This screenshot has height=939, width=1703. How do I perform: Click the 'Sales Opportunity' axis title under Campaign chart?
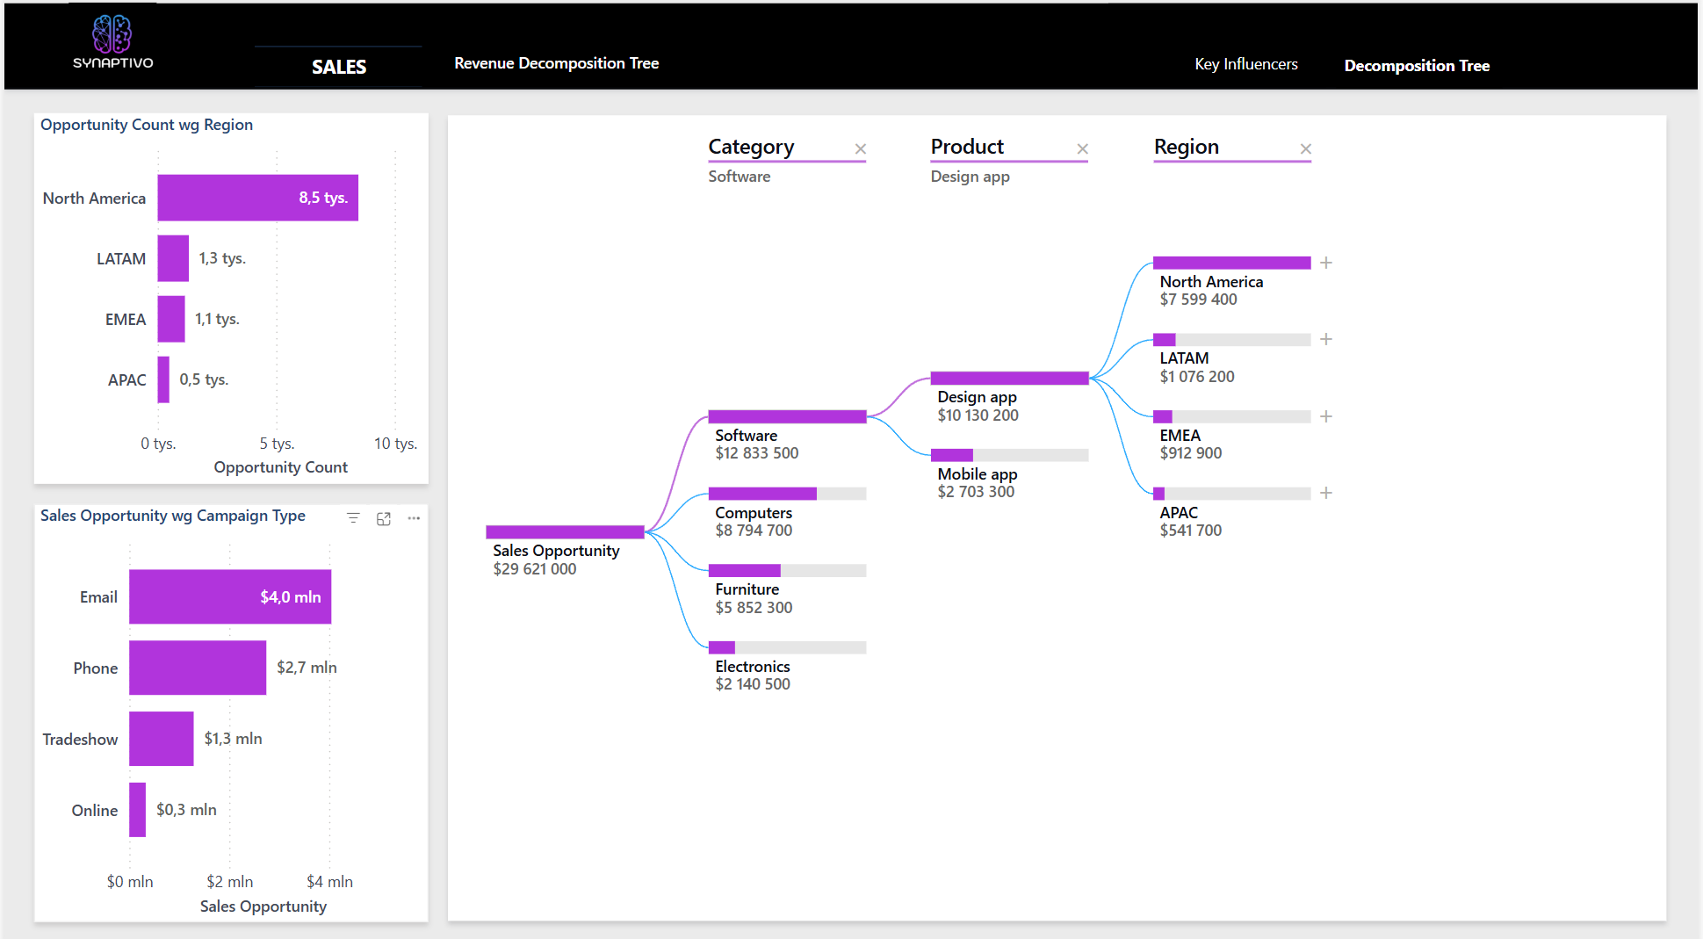263,906
